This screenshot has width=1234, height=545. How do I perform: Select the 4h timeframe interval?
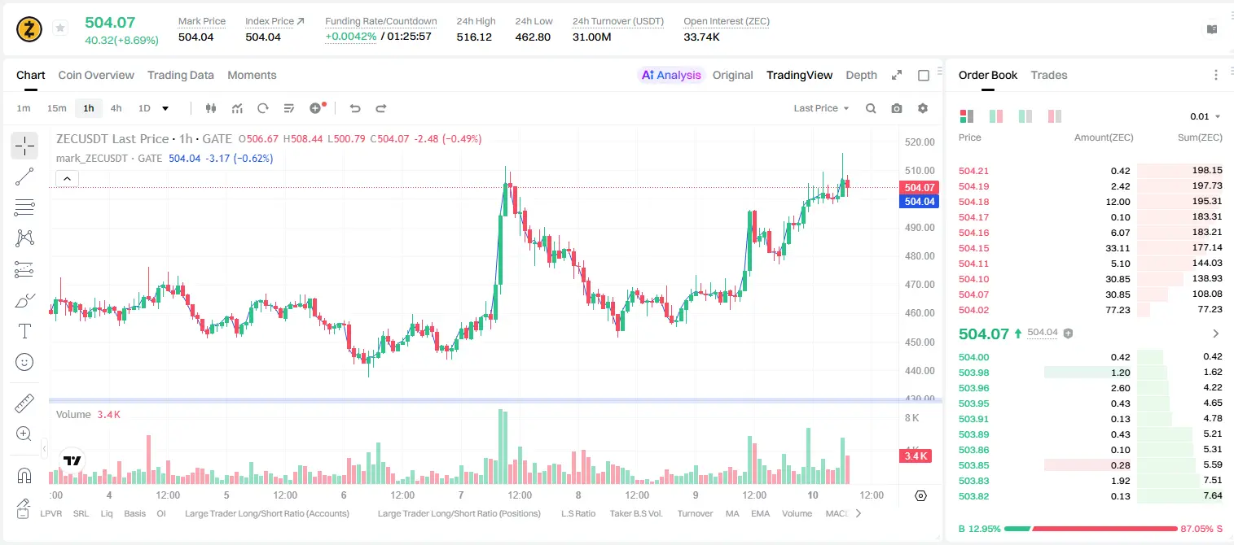(x=116, y=108)
